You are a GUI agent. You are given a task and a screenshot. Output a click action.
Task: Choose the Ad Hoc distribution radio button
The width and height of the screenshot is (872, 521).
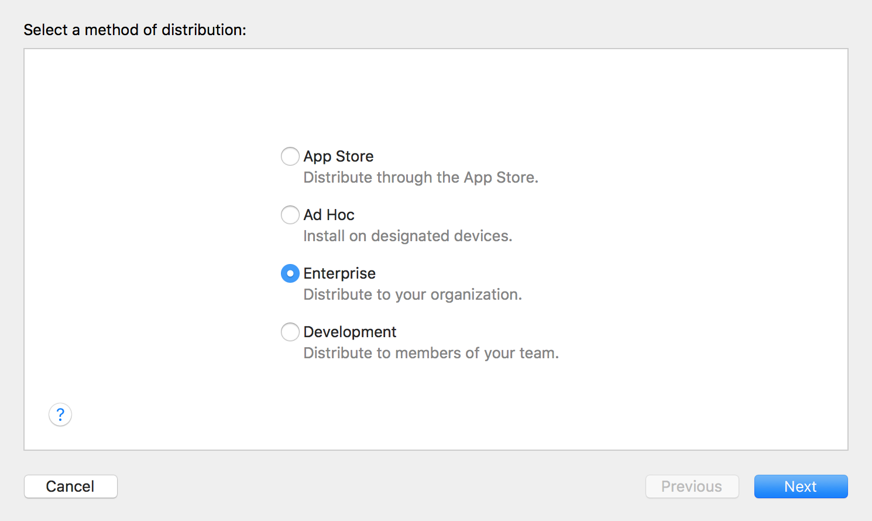tap(290, 215)
